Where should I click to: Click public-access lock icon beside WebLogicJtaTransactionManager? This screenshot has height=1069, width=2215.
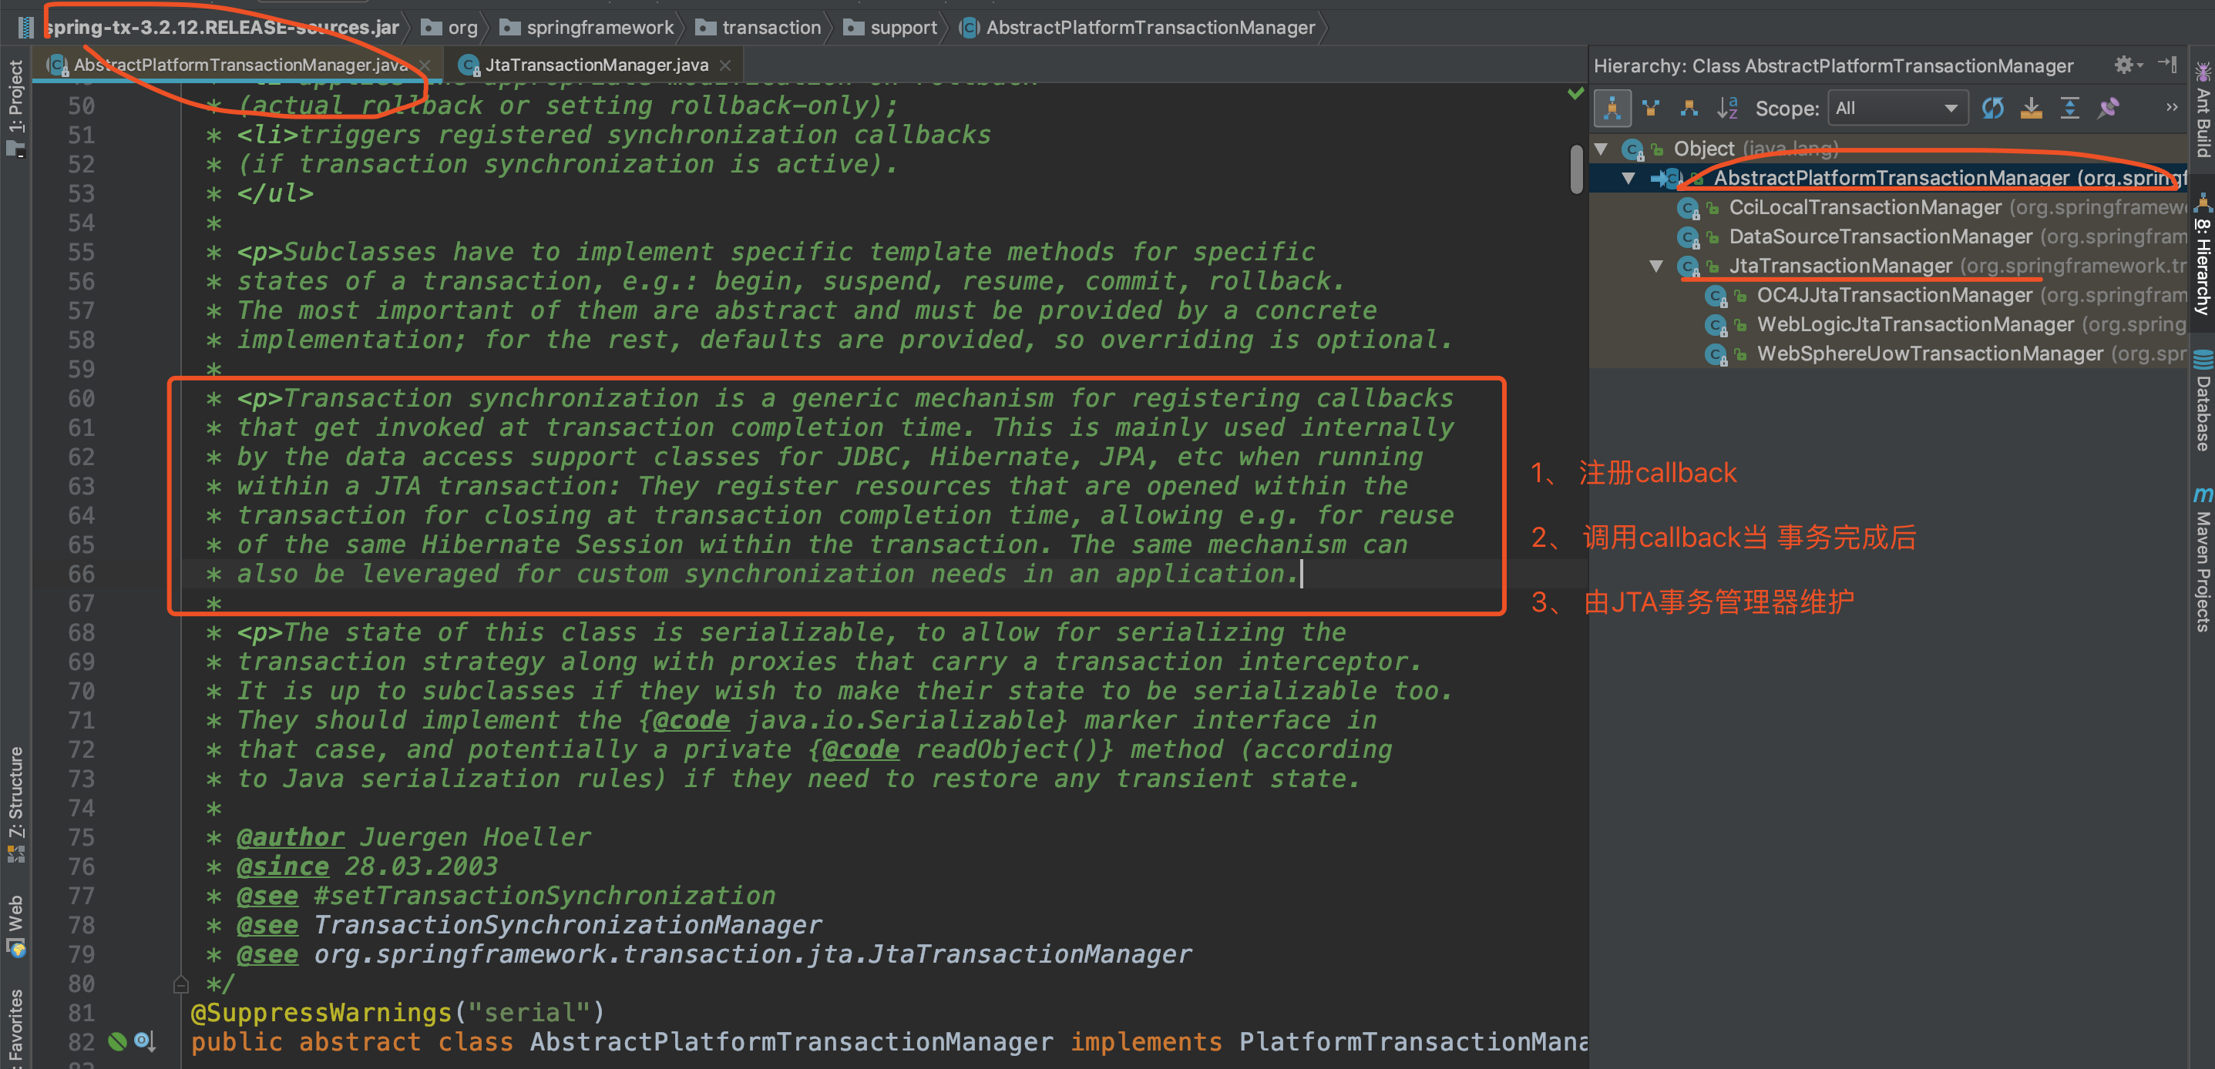pos(1740,325)
